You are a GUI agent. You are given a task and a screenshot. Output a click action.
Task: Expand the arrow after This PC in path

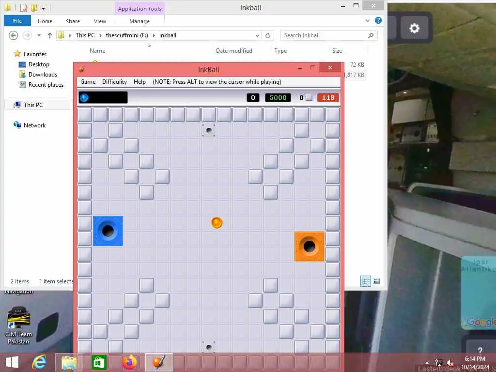101,35
